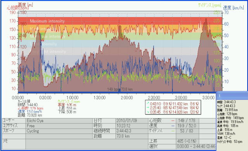
Task: Click the table distance value 73.8 km
Action: tap(123, 136)
